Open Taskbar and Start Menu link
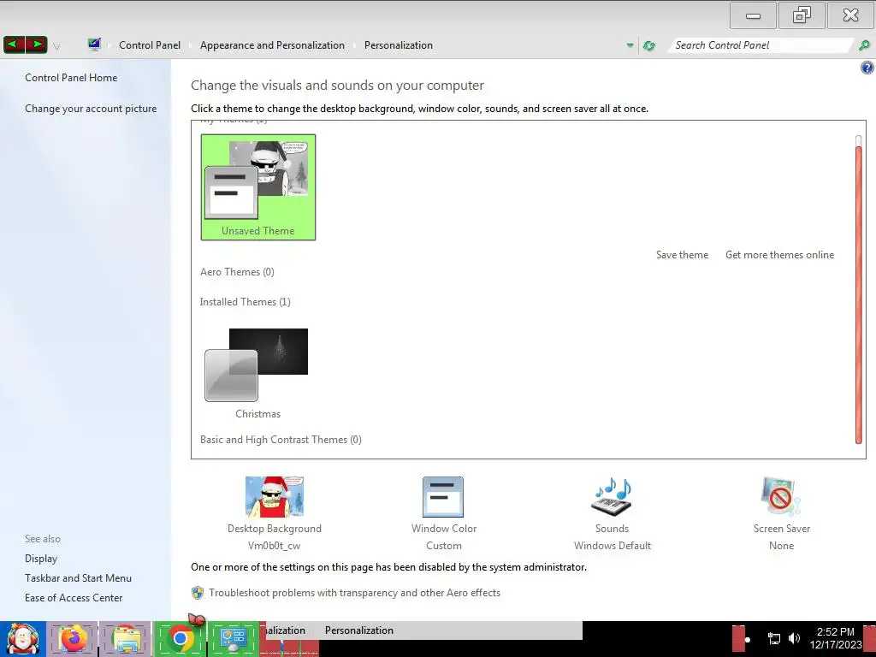Image resolution: width=876 pixels, height=657 pixels. coord(78,578)
